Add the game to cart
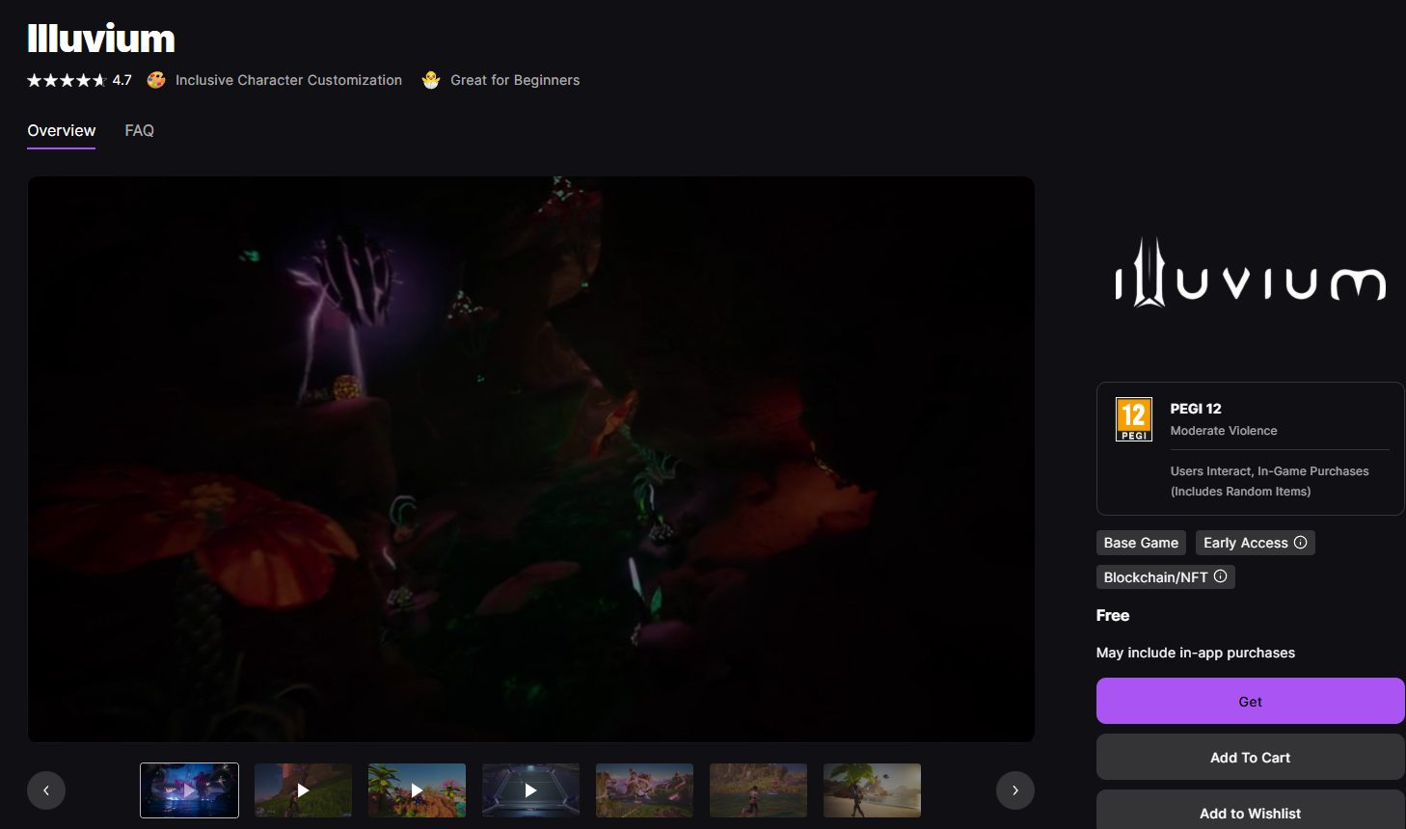The image size is (1406, 829). 1250,757
